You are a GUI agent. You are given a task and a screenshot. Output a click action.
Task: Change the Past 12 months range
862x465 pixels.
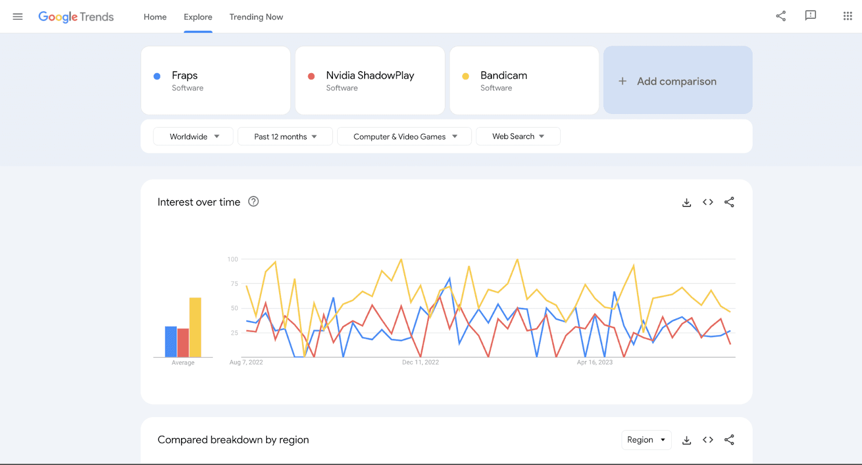286,137
